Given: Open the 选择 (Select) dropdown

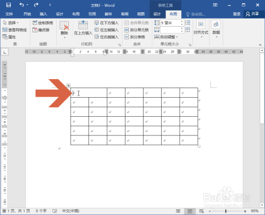Looking at the screenshot, I should 11,23.
